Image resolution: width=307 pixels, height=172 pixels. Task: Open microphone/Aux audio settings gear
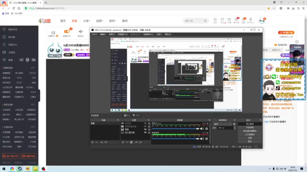pyautogui.click(x=206, y=129)
